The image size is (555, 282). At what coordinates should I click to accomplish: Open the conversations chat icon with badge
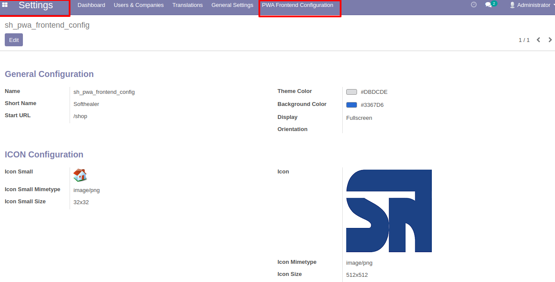(x=491, y=5)
